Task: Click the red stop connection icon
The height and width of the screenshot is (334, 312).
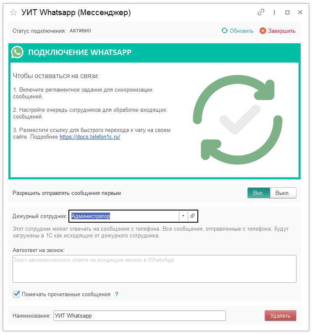Action: (263, 31)
